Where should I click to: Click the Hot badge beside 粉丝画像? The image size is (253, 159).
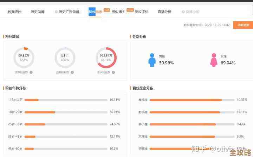click(x=106, y=10)
